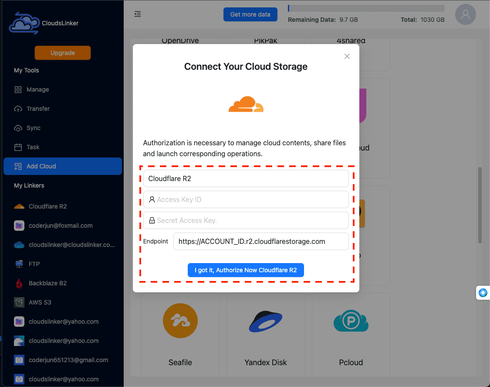
Task: Click the My Linkers heading
Action: [x=29, y=185]
